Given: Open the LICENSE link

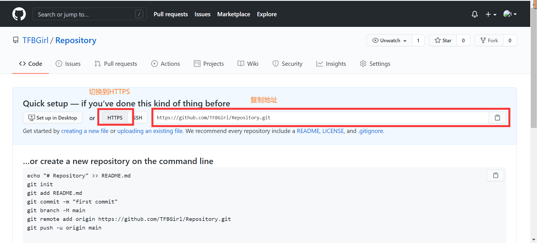Looking at the screenshot, I should pyautogui.click(x=333, y=131).
